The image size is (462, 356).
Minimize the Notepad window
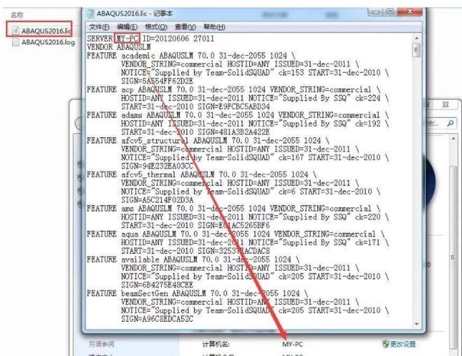click(x=375, y=12)
